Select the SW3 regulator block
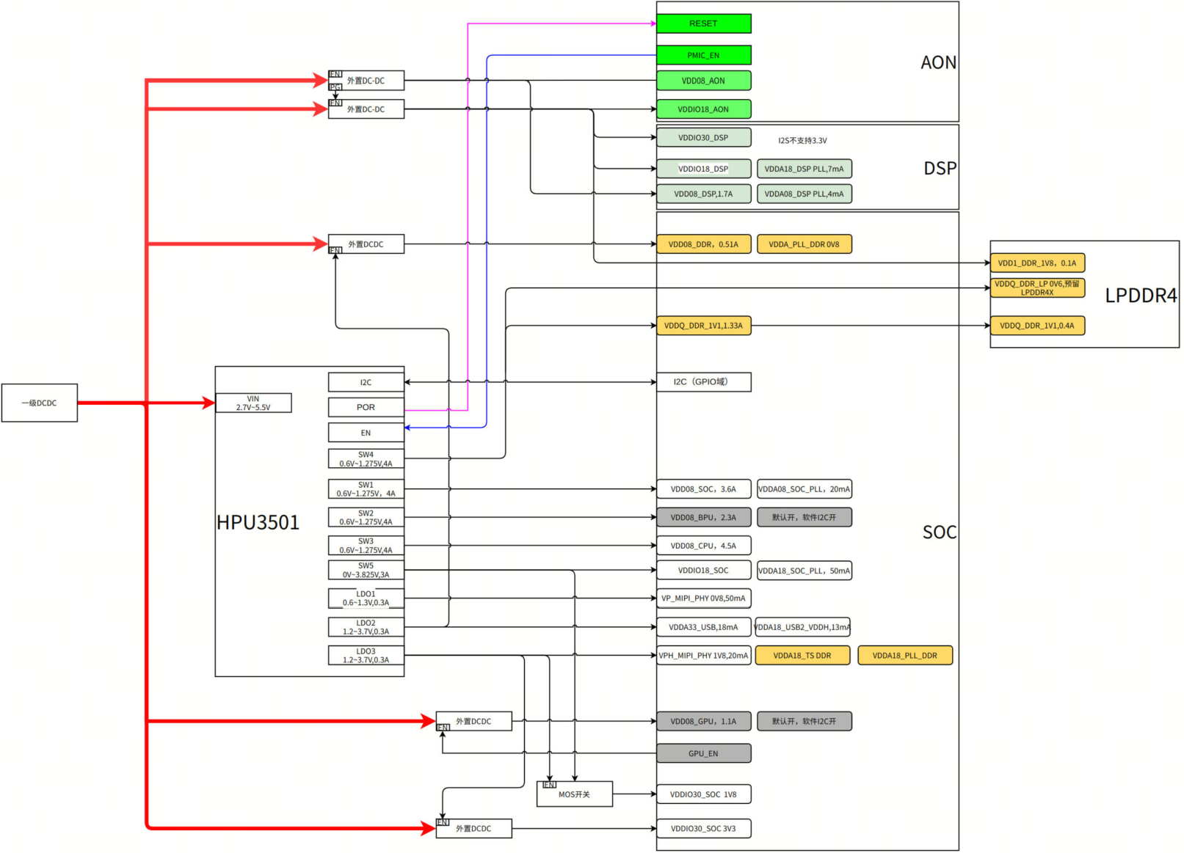The width and height of the screenshot is (1184, 853). 366,546
